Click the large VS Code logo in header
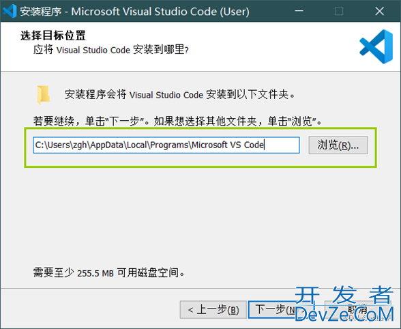 click(376, 46)
